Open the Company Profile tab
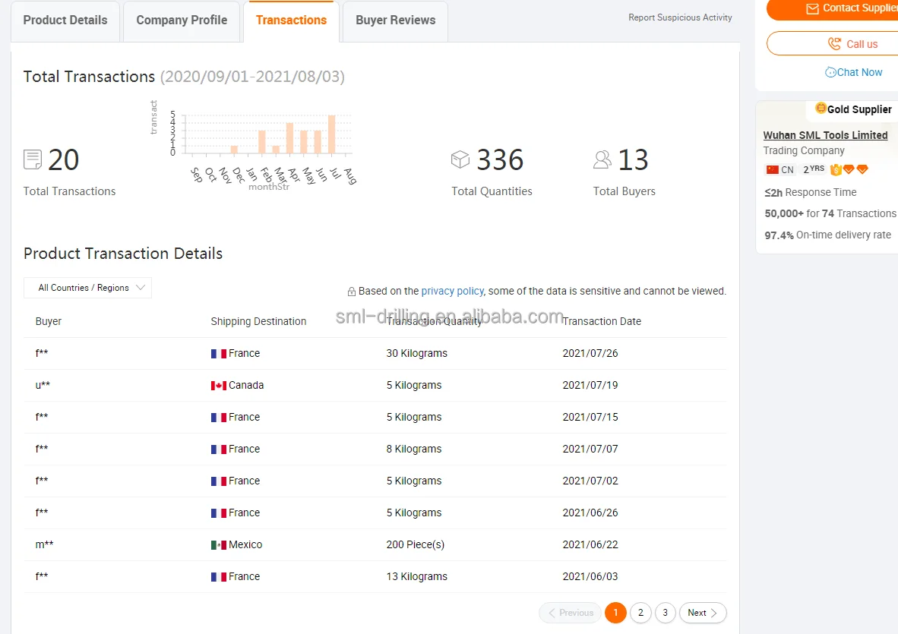 [x=182, y=21]
